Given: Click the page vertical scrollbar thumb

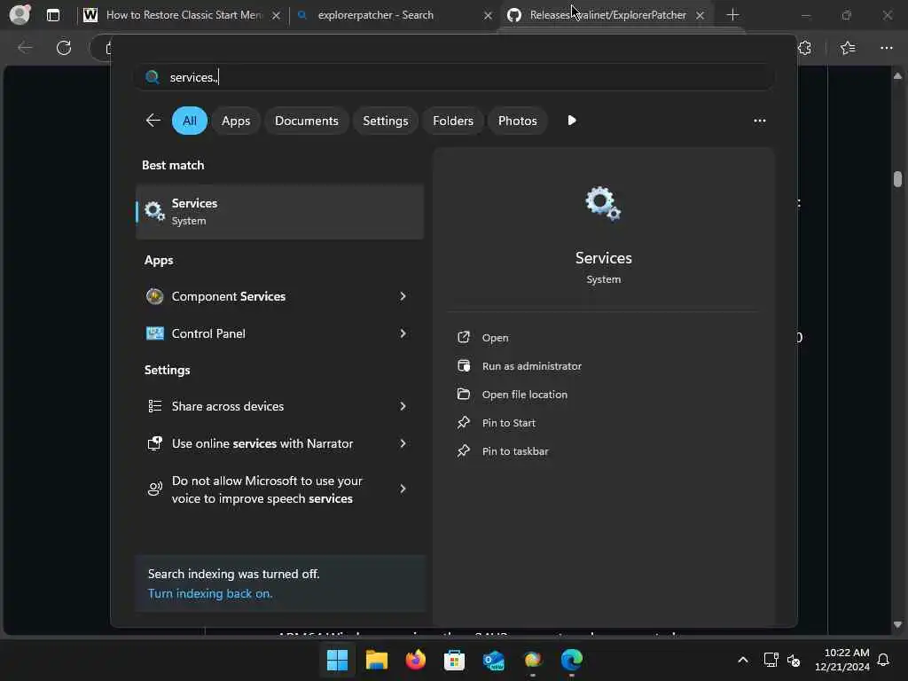Looking at the screenshot, I should click(x=897, y=179).
